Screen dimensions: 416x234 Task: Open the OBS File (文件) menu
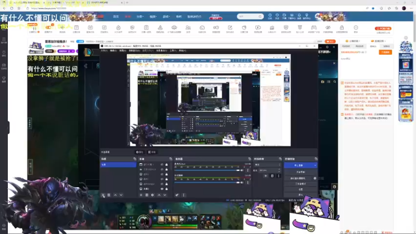(103, 50)
